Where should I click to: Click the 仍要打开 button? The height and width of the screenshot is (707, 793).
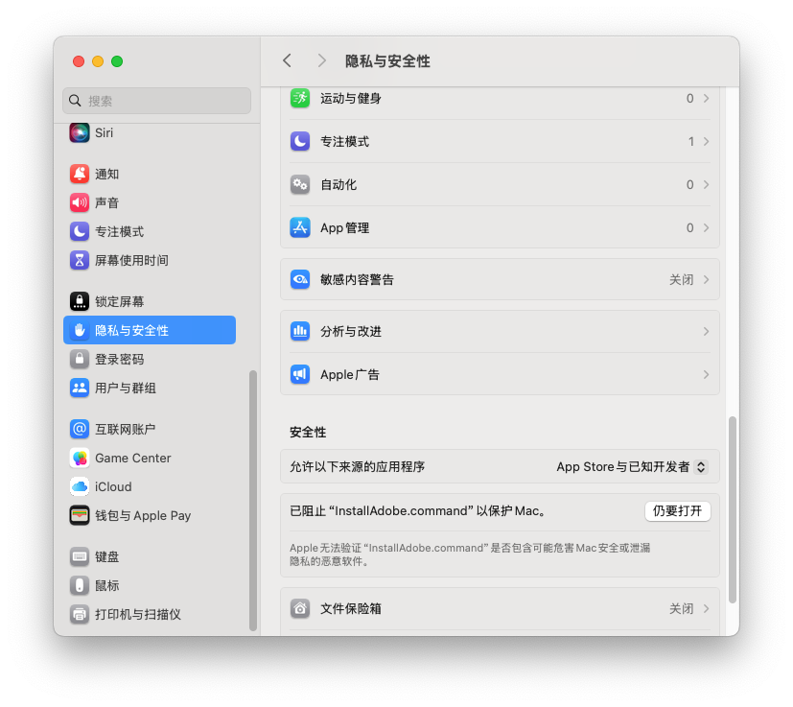(678, 511)
